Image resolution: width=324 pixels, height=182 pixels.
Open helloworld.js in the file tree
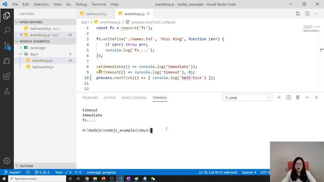[x=45, y=67]
